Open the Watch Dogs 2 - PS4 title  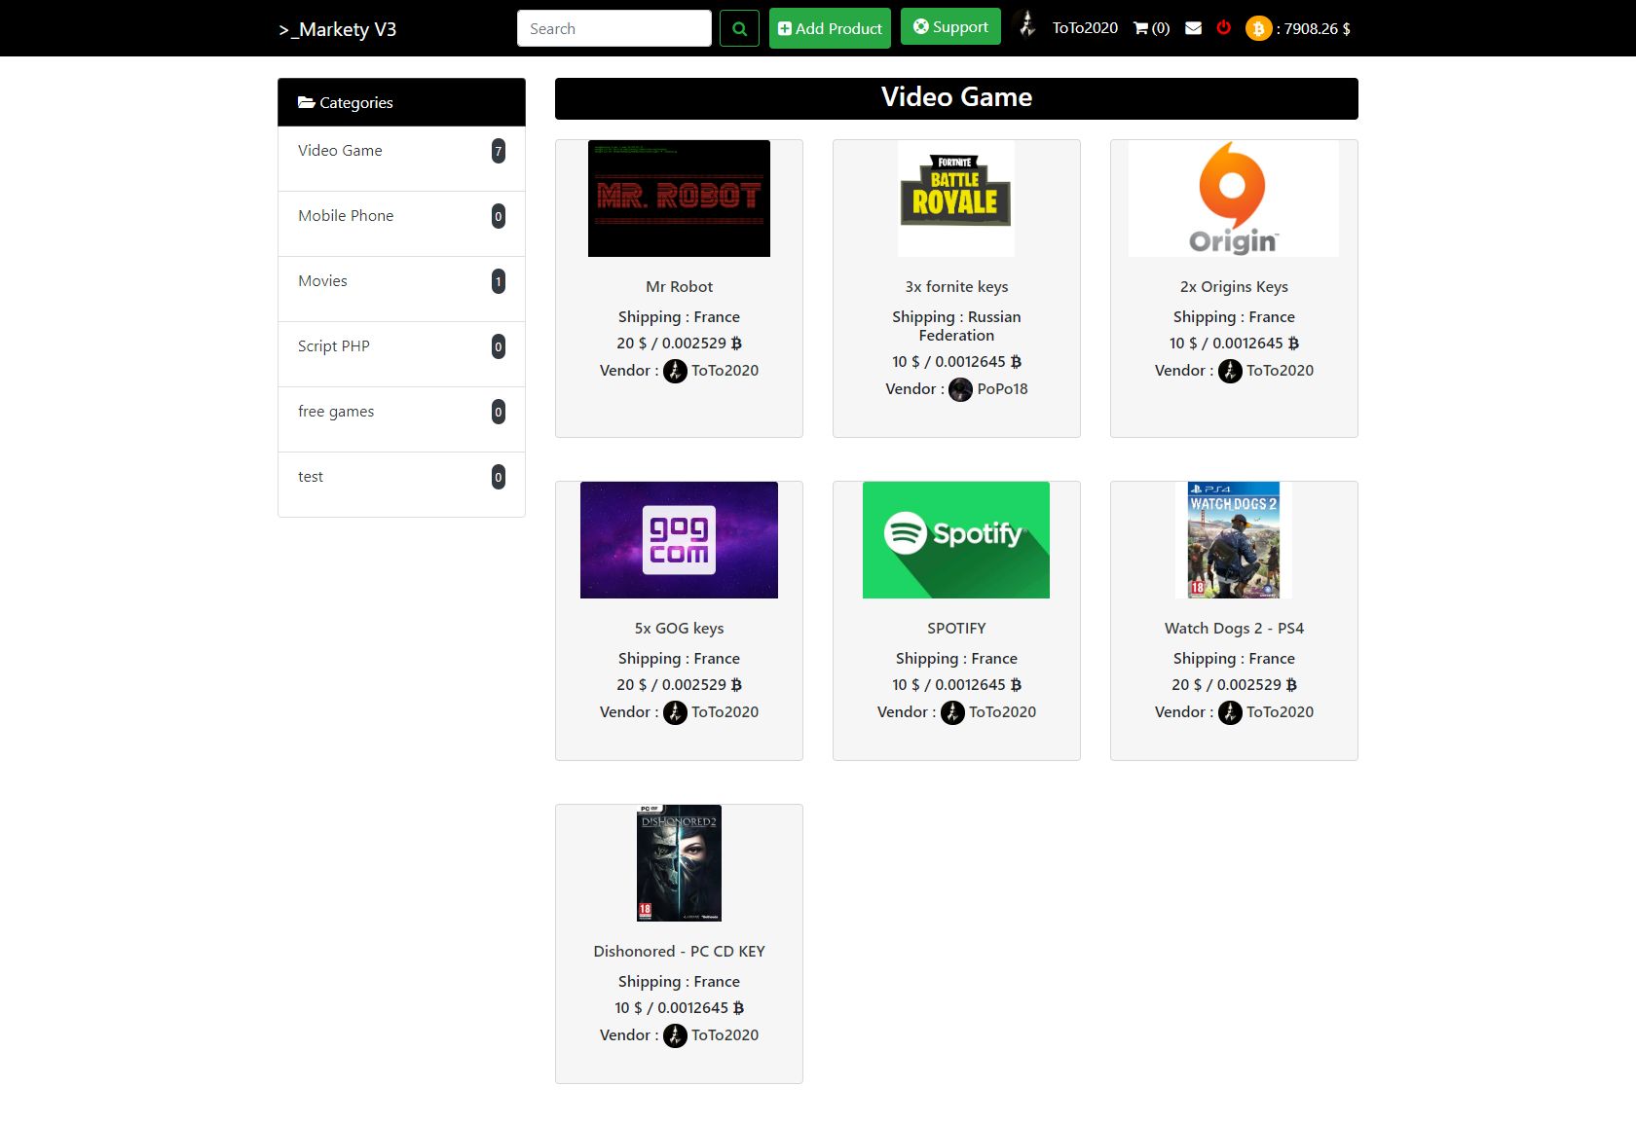click(1234, 629)
